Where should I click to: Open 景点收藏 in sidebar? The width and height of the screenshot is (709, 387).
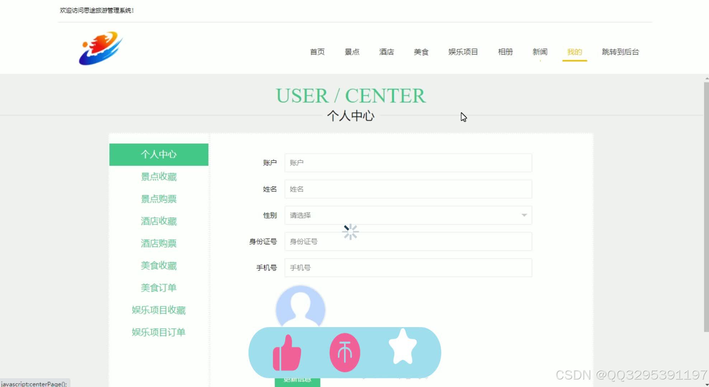point(159,177)
